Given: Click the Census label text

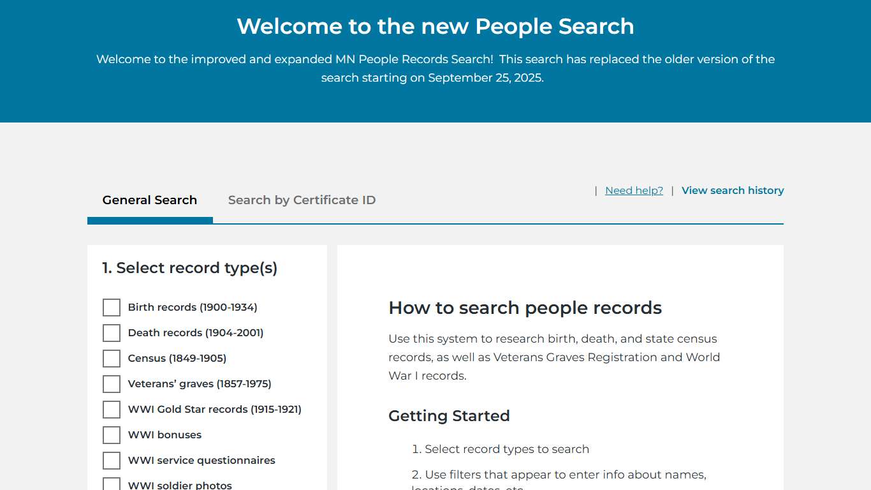Looking at the screenshot, I should coord(177,358).
